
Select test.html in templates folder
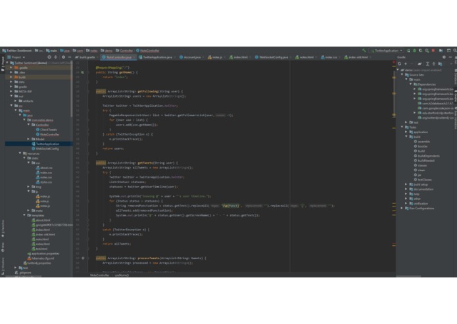pyautogui.click(x=39, y=249)
